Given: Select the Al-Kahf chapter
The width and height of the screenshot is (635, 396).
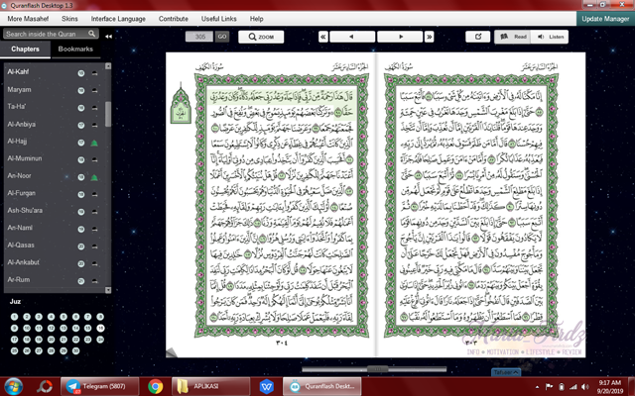Looking at the screenshot, I should (x=18, y=72).
